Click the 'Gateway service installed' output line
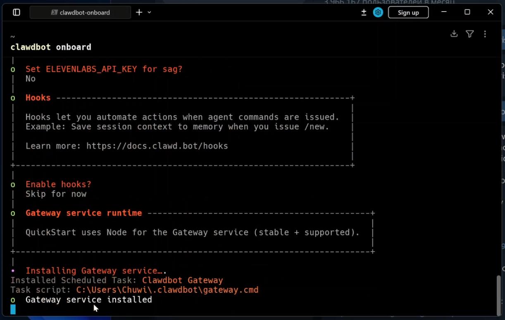The height and width of the screenshot is (320, 505). click(88, 300)
